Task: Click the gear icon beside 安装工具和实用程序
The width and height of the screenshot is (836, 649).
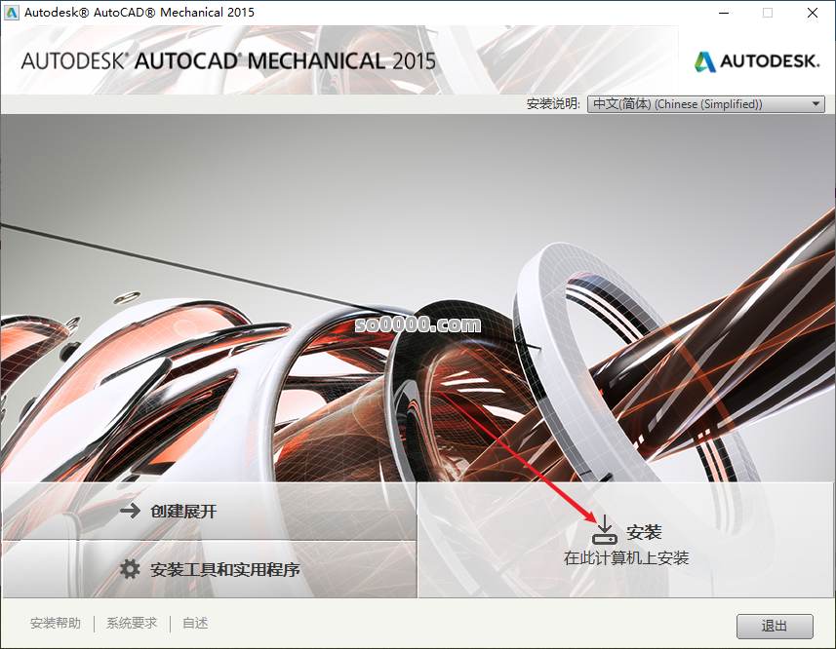Action: click(x=131, y=568)
